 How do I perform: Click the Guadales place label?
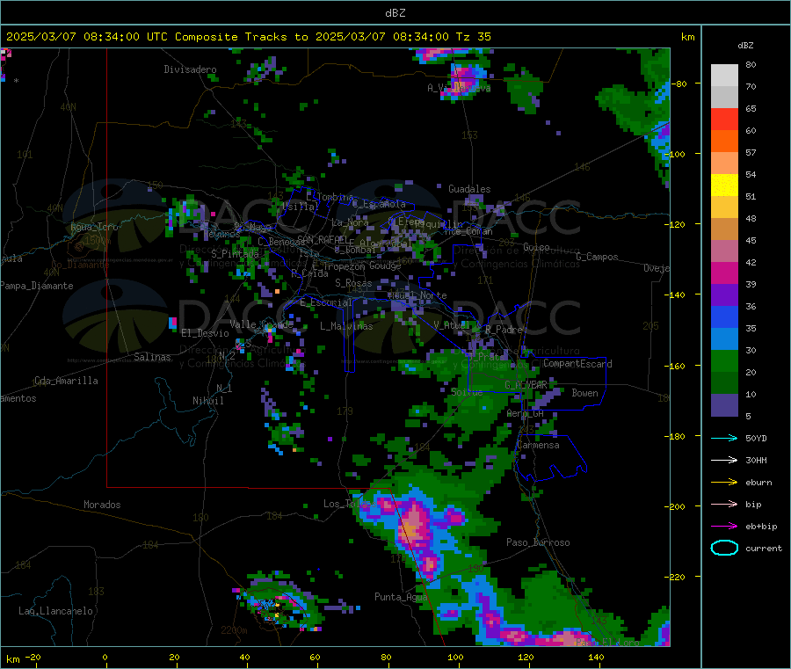469,189
